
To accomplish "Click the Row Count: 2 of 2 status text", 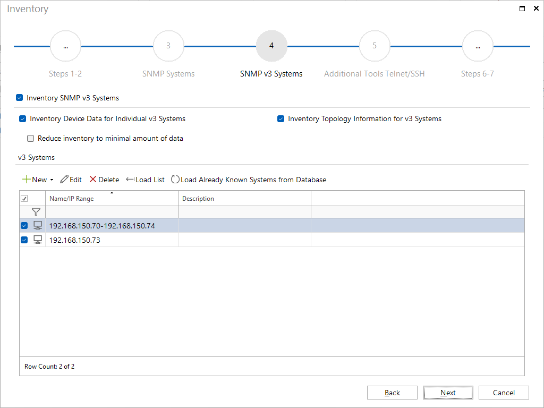I will click(x=49, y=367).
